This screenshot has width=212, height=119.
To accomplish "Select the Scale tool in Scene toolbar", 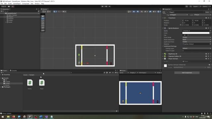I will 43,23.
